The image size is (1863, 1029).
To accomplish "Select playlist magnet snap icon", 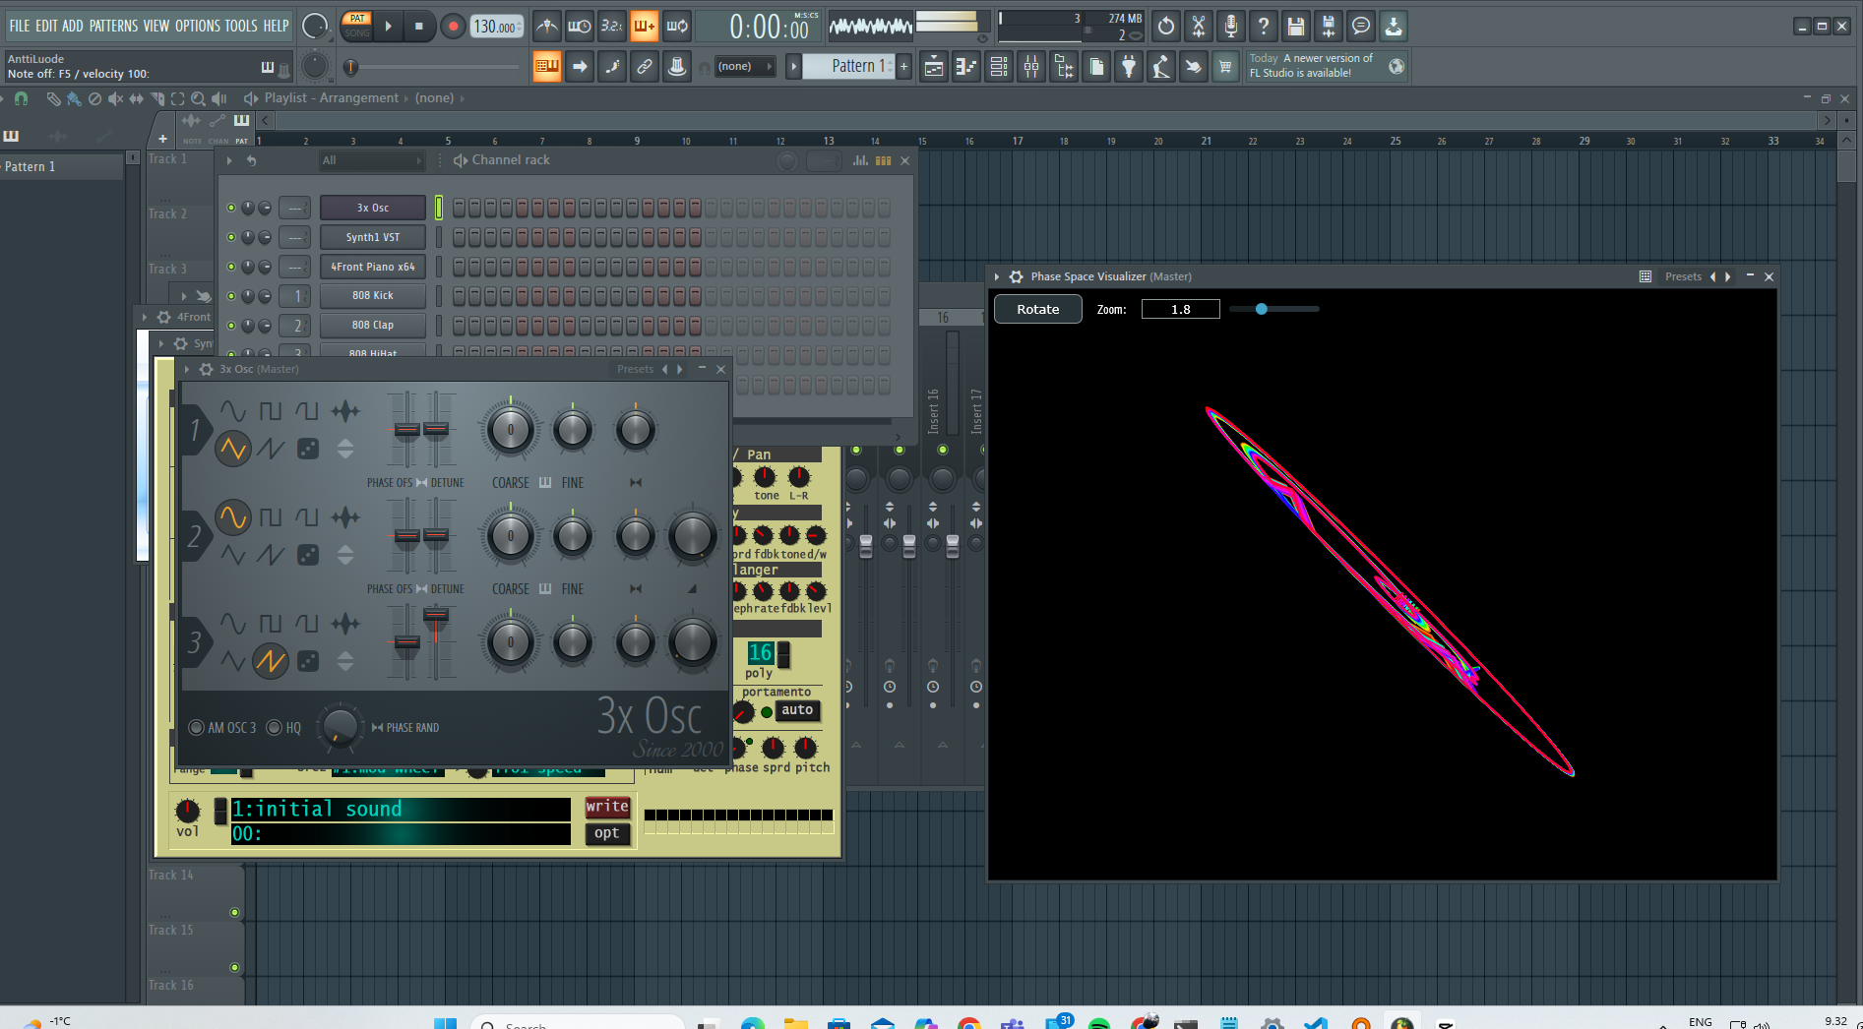I will point(21,98).
